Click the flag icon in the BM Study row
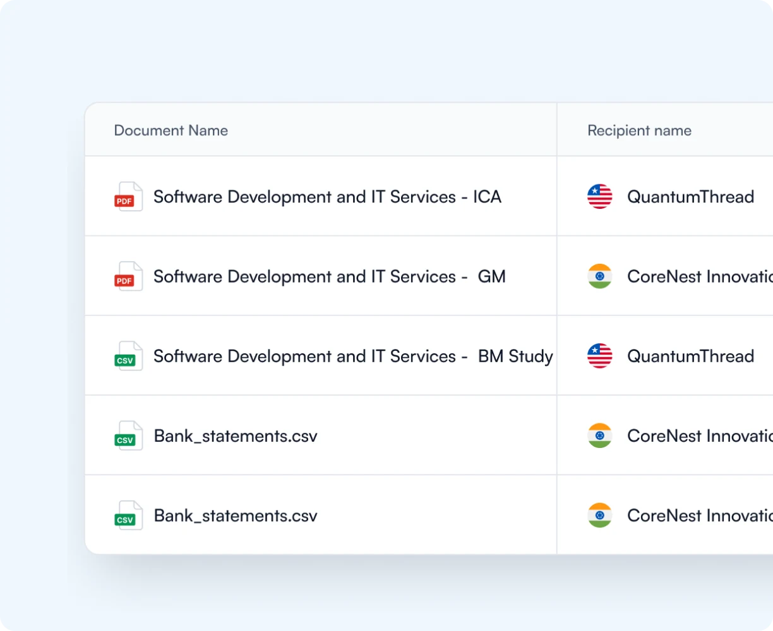773x631 pixels. click(x=599, y=356)
